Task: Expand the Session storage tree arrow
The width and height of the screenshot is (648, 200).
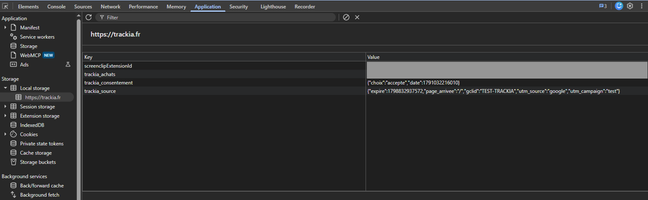Action: tap(5, 106)
